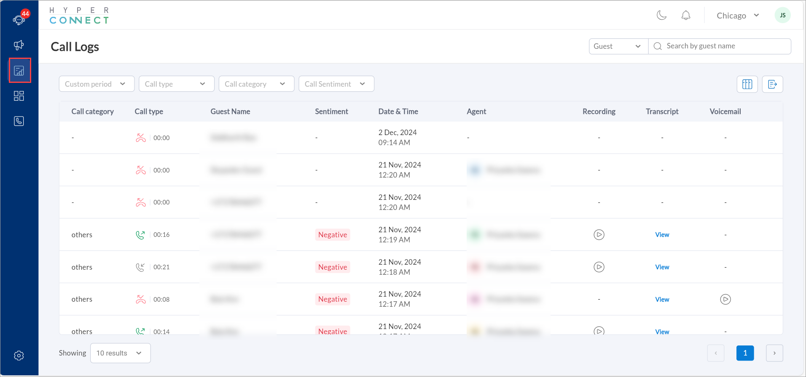Screen dimensions: 806x377
Task: Click missed call icon on 2 Dec row
Action: [141, 138]
